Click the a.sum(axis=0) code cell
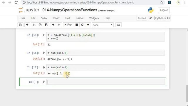The image size is (188, 106). tap(105, 53)
